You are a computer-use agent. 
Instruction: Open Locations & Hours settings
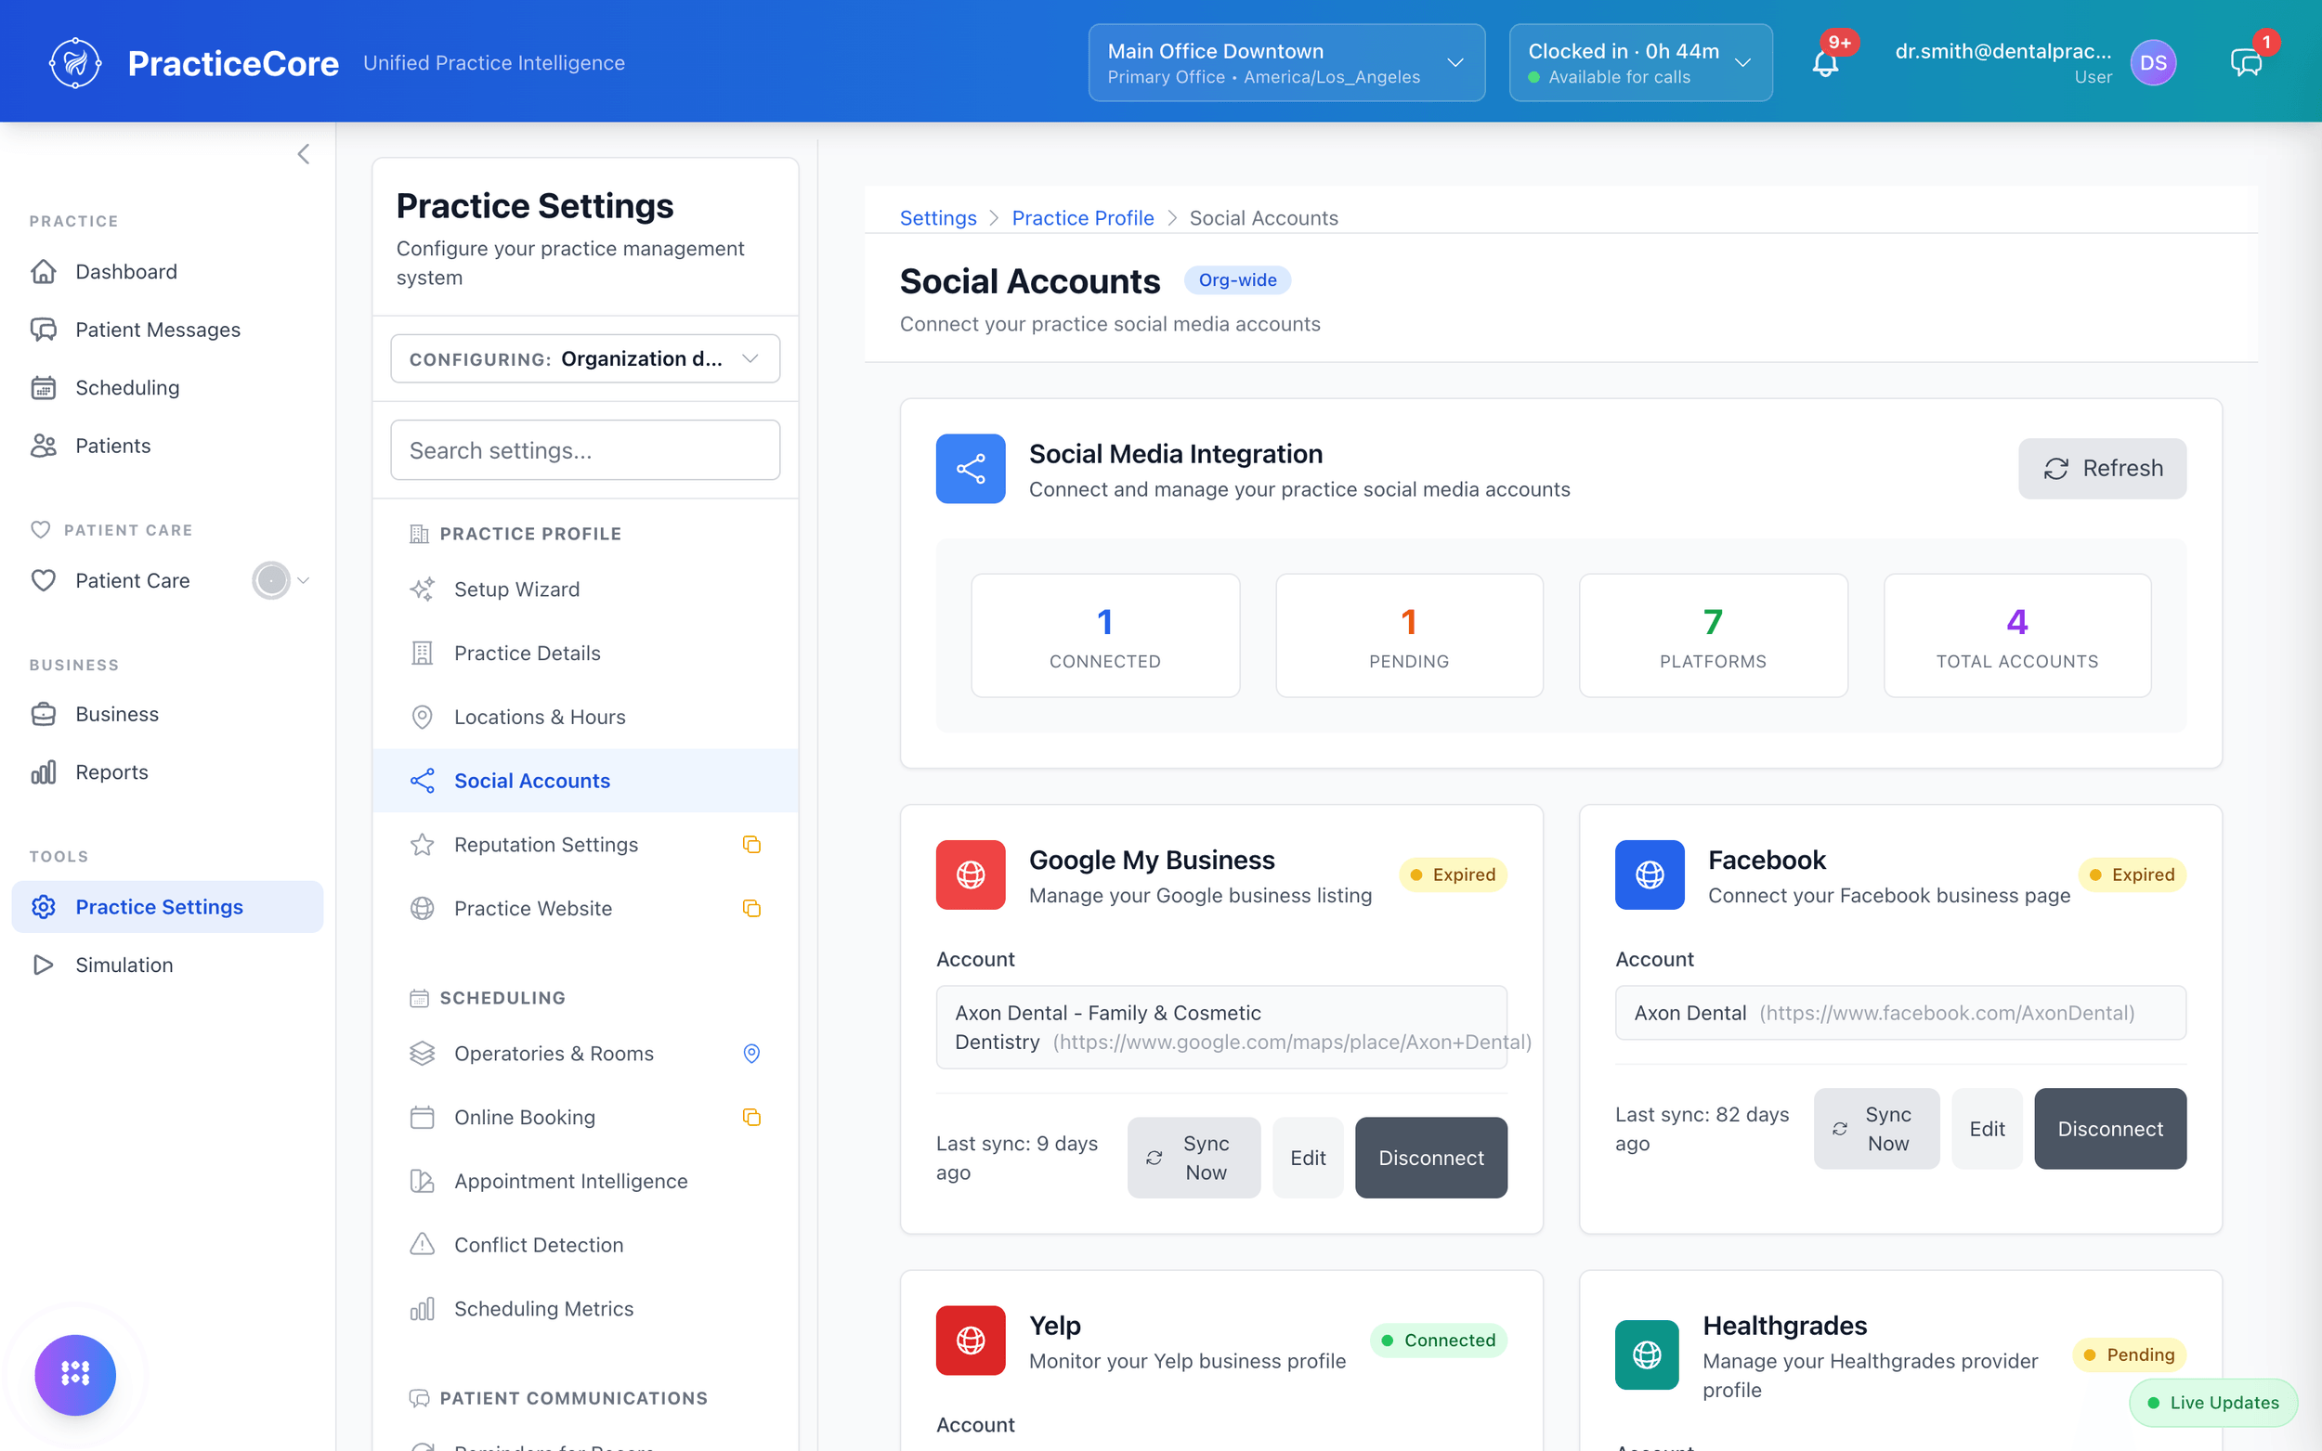pyautogui.click(x=584, y=717)
